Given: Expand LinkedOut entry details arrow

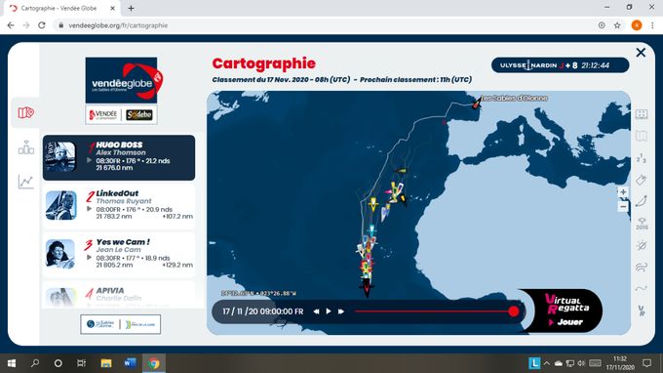Looking at the screenshot, I should click(90, 209).
